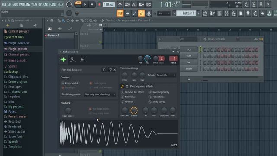This screenshot has width=277, height=156.
Task: Toggle Reverse polarity option
Action: coord(159,92)
